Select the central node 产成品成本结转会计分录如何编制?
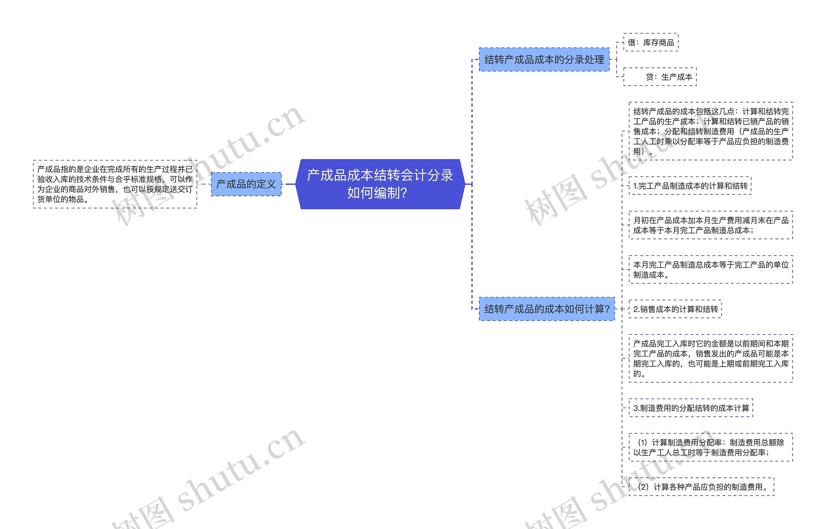Viewport: 826px width, 529px height. point(380,184)
